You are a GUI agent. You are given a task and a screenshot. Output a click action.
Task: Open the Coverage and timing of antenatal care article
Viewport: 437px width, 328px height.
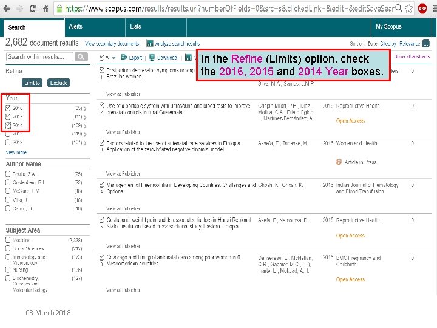173,261
